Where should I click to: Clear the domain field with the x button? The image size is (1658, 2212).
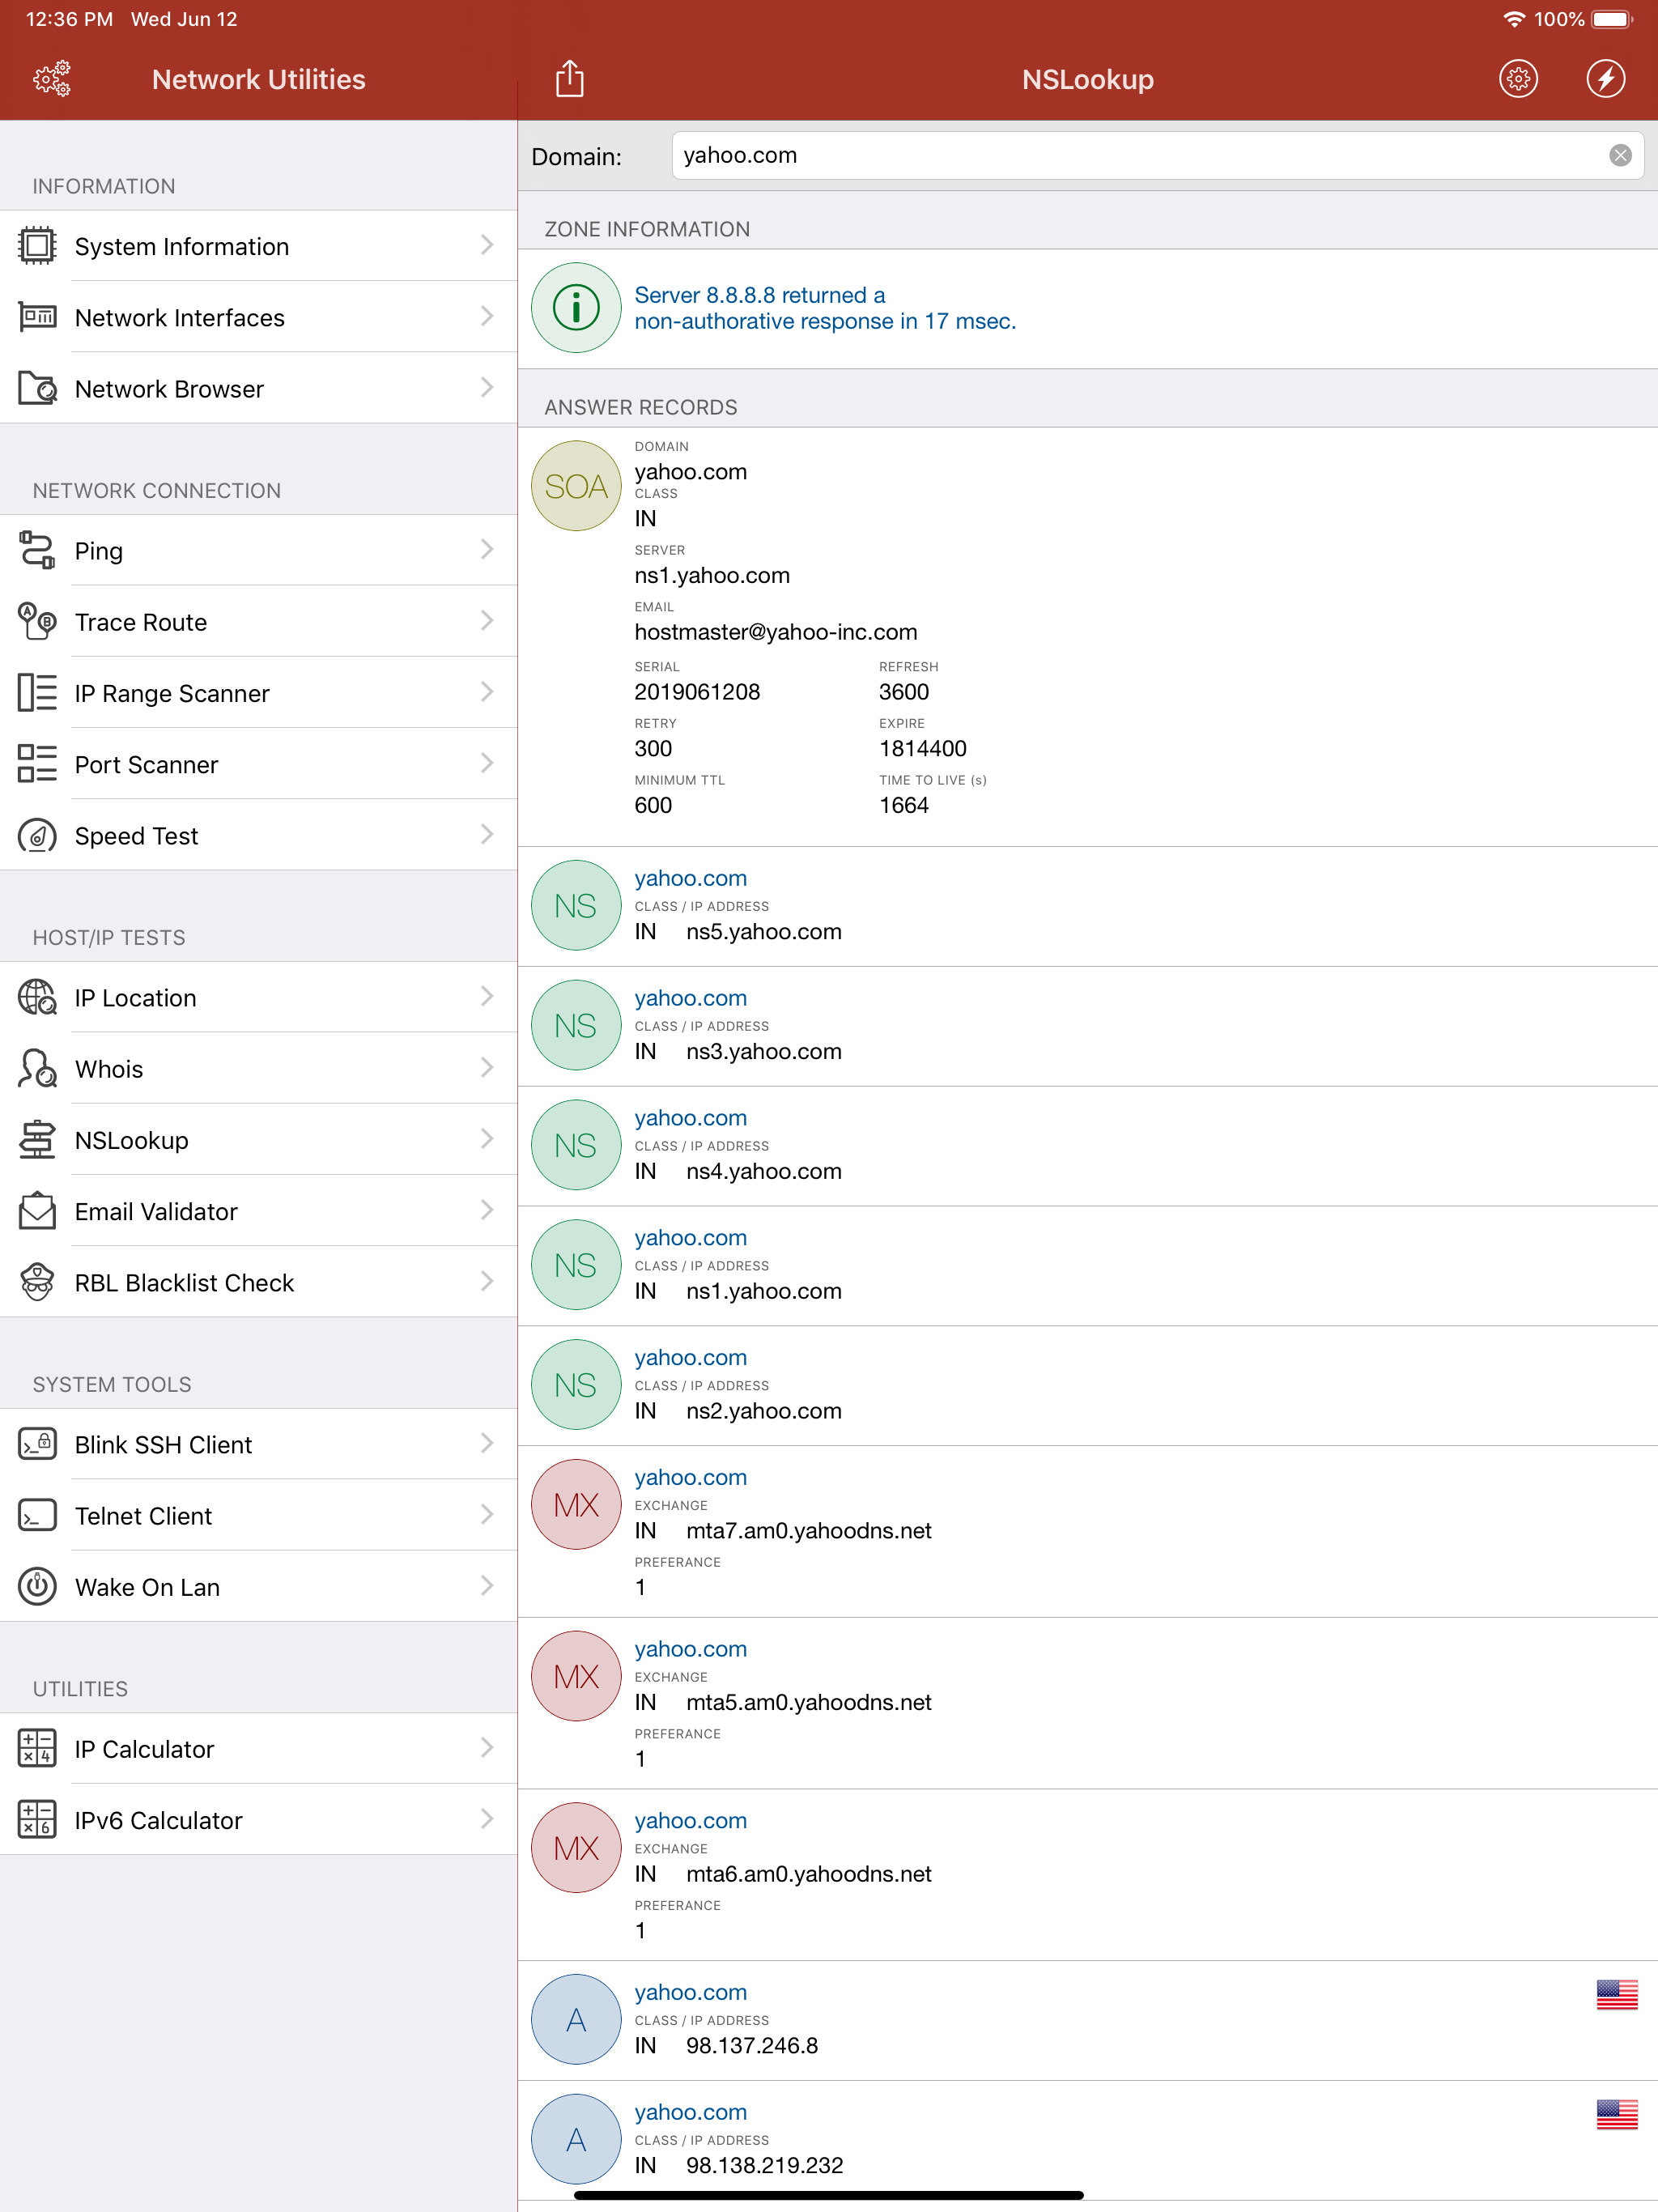tap(1621, 155)
